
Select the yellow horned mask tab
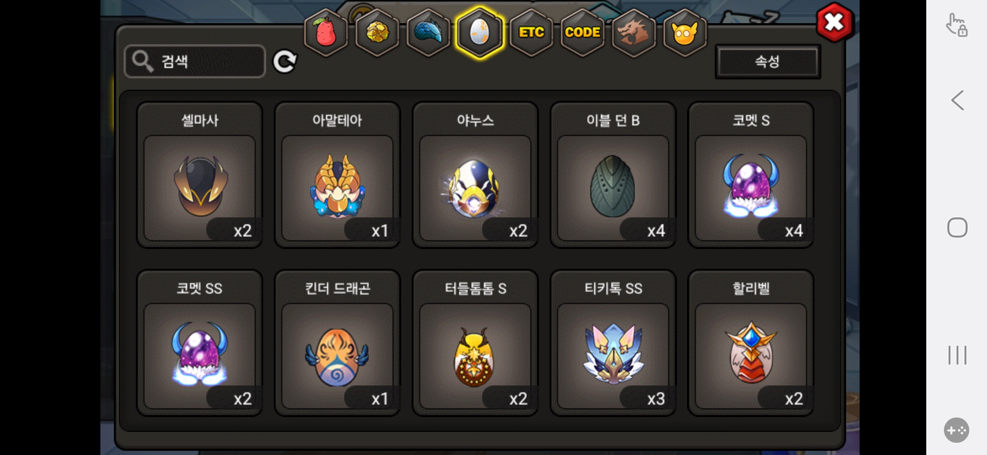coord(685,32)
